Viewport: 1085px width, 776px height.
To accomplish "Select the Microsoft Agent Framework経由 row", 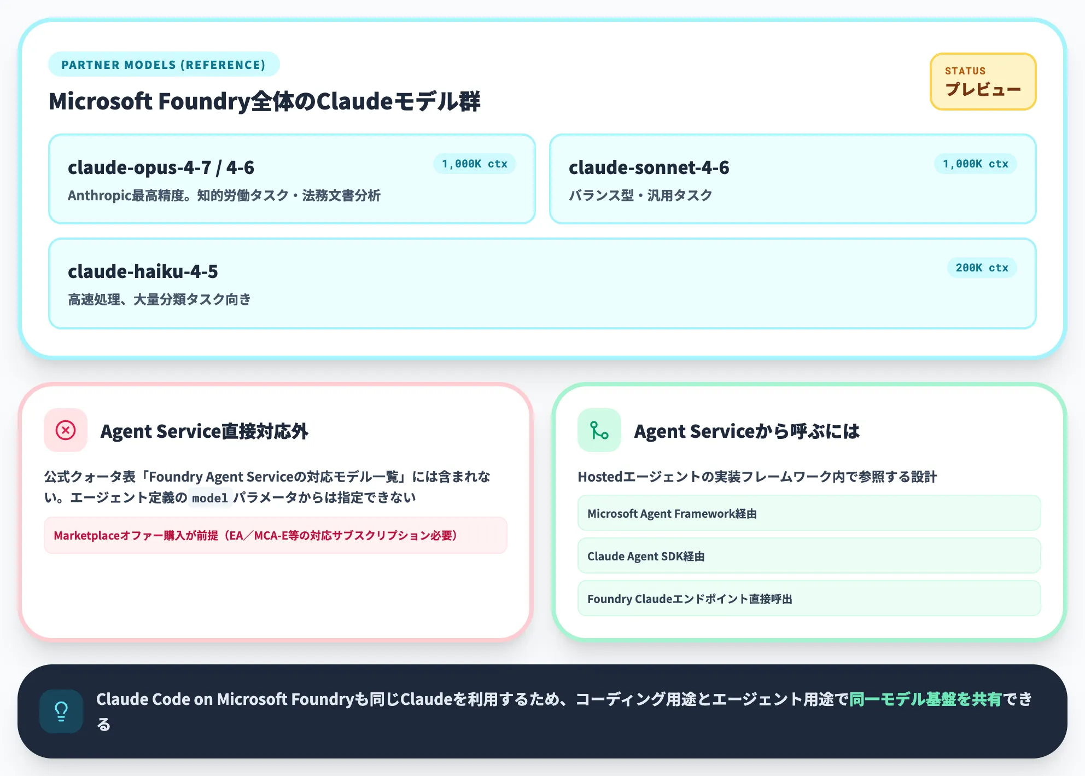I will tap(809, 513).
